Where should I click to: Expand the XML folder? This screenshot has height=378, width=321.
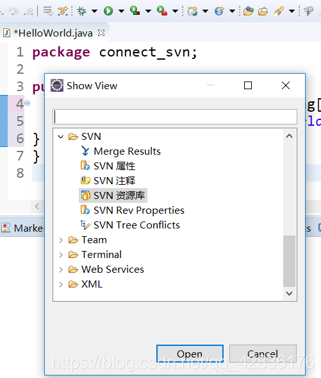[x=61, y=284]
